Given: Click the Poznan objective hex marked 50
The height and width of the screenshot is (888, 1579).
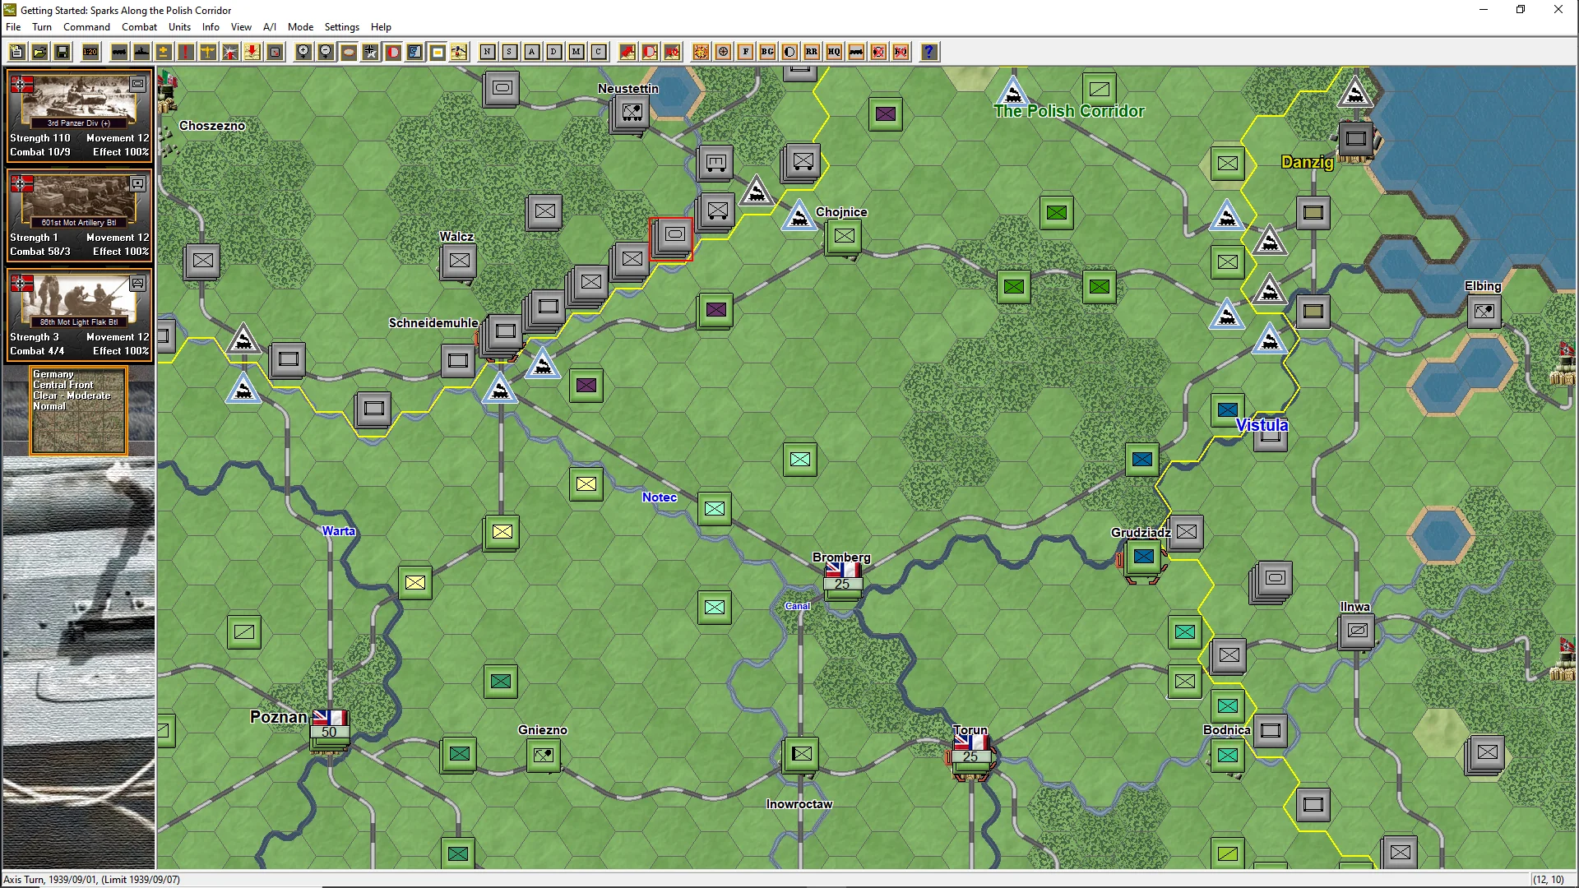Looking at the screenshot, I should 330,731.
